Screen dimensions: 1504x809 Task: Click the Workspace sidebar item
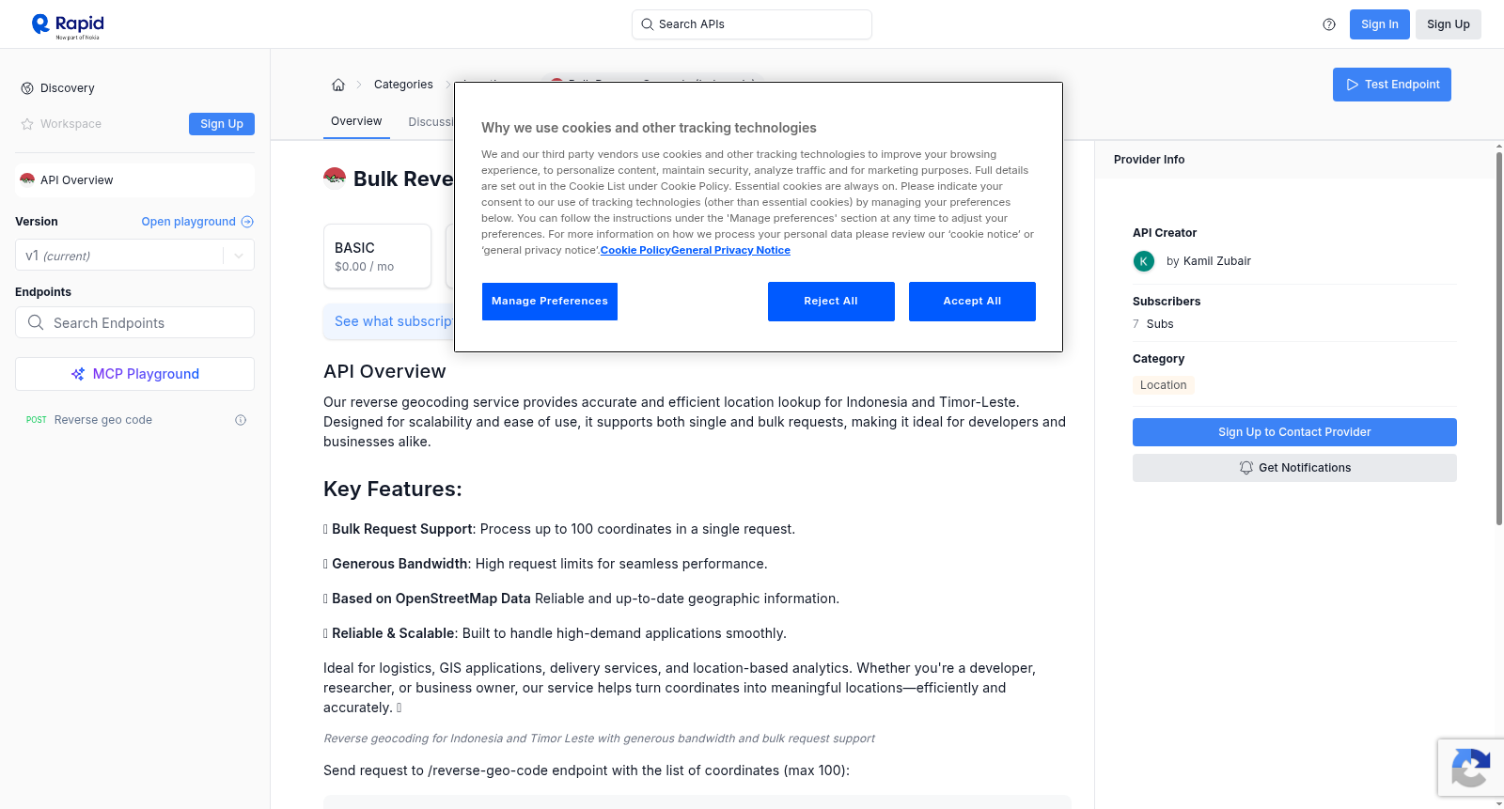[x=70, y=124]
